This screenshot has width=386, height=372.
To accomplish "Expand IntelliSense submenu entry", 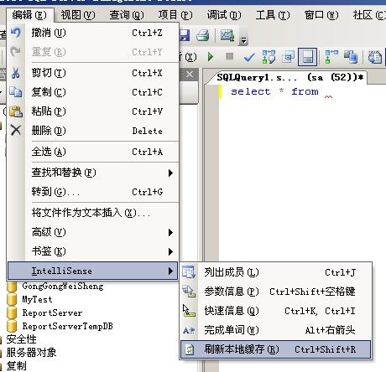I will [x=92, y=271].
